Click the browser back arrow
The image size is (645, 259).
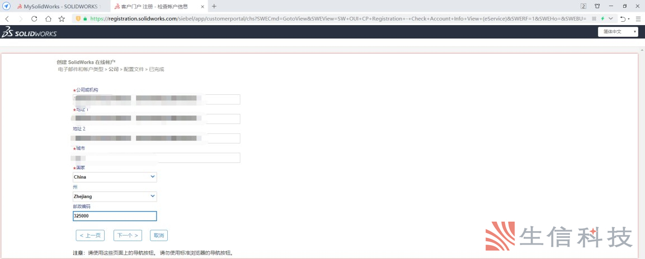[7, 18]
